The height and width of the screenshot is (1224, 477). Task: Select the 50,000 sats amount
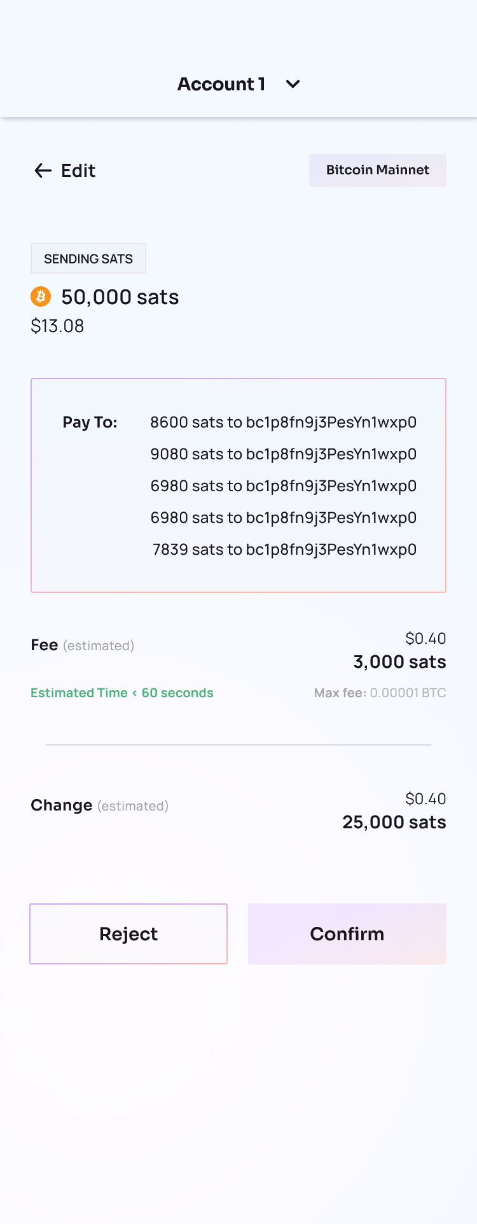click(120, 297)
